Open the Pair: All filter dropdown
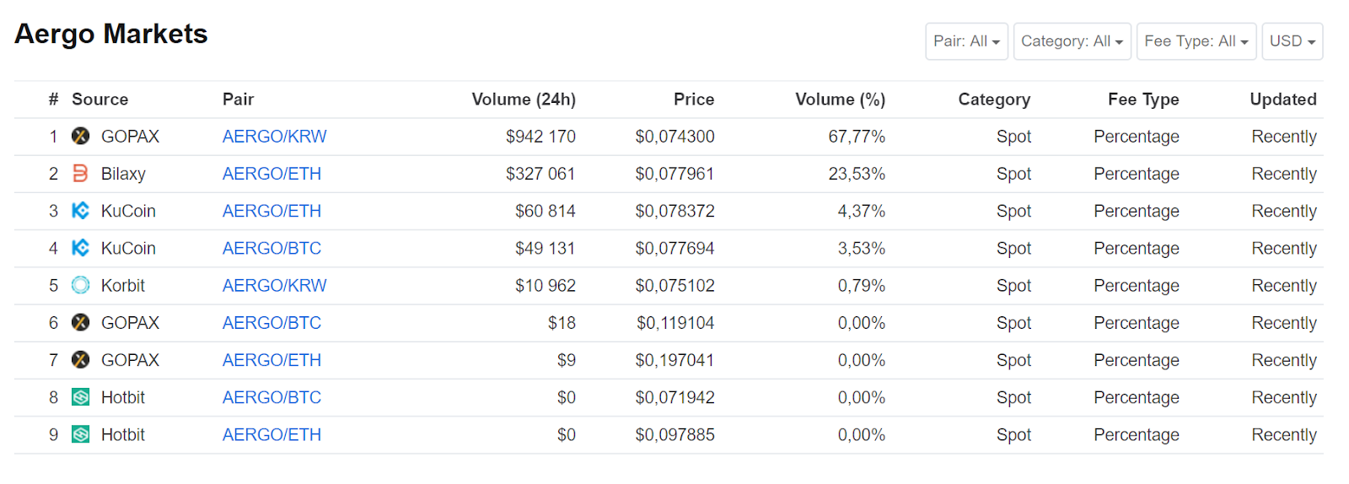Screen dimensions: 1349x484 point(966,41)
